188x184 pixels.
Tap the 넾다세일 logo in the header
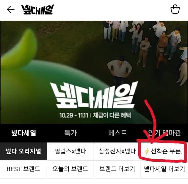click(38, 10)
